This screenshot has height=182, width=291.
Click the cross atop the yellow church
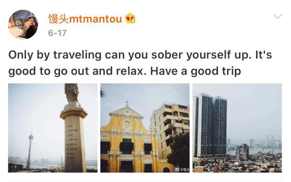[127, 103]
